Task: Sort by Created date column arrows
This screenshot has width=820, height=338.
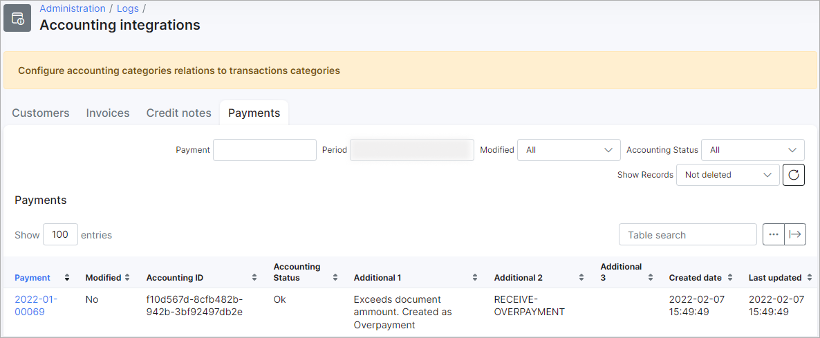Action: pos(730,278)
